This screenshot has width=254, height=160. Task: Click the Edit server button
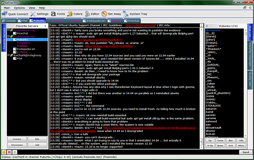click(37, 139)
